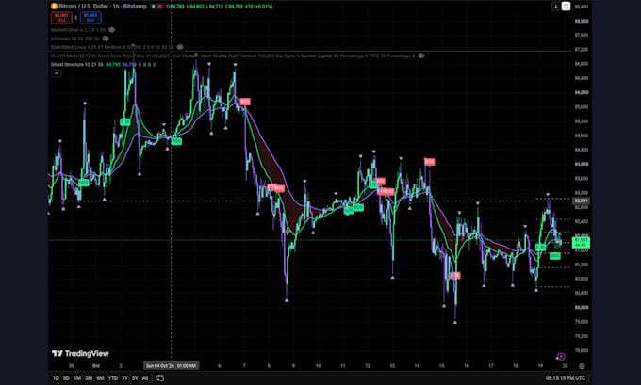
Task: Click the 82,991 price label on the price axis
Action: (x=581, y=201)
